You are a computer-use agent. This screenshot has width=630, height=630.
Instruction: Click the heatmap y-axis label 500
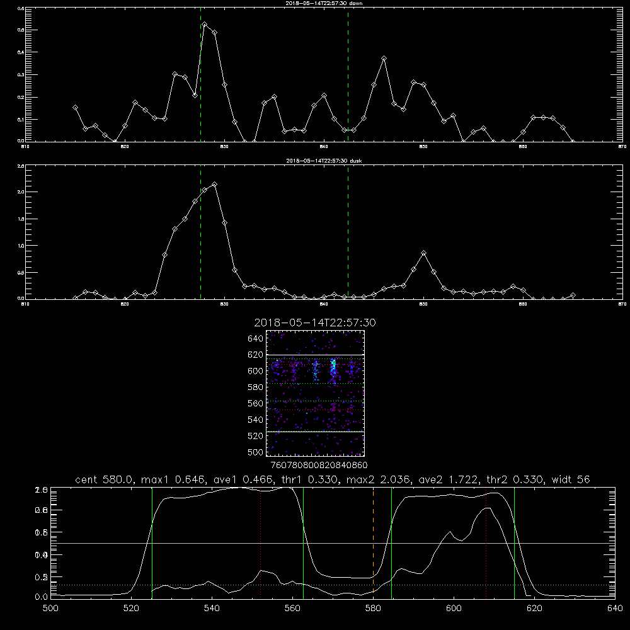tap(256, 452)
